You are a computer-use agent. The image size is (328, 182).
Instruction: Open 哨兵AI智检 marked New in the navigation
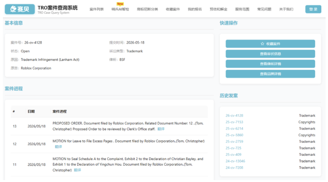click(x=120, y=9)
